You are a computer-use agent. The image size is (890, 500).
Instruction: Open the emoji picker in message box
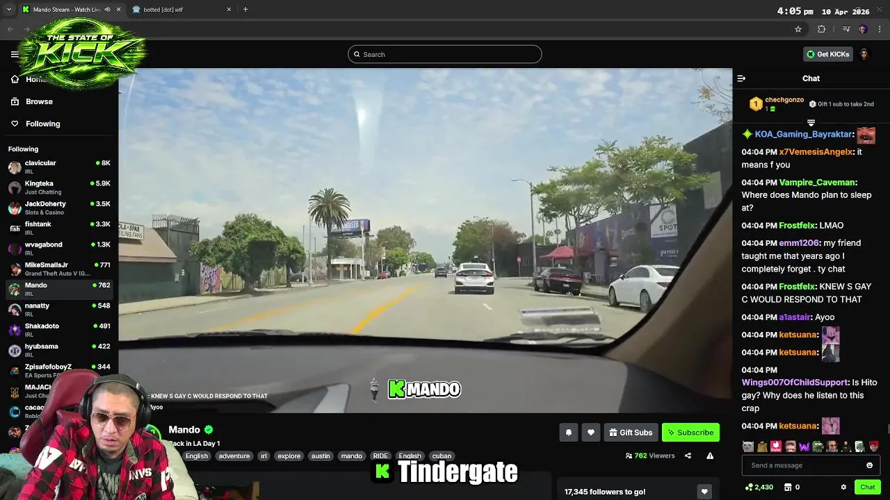(869, 465)
